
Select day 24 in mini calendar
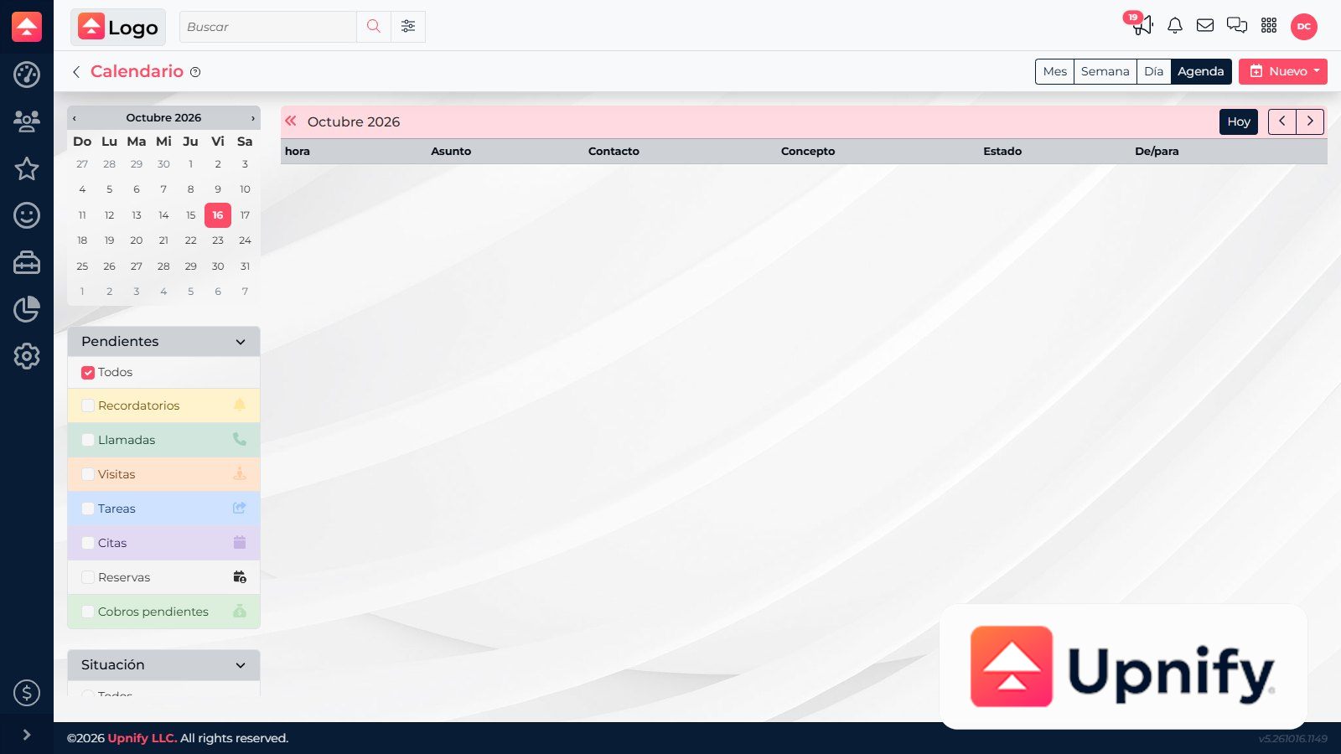tap(245, 240)
